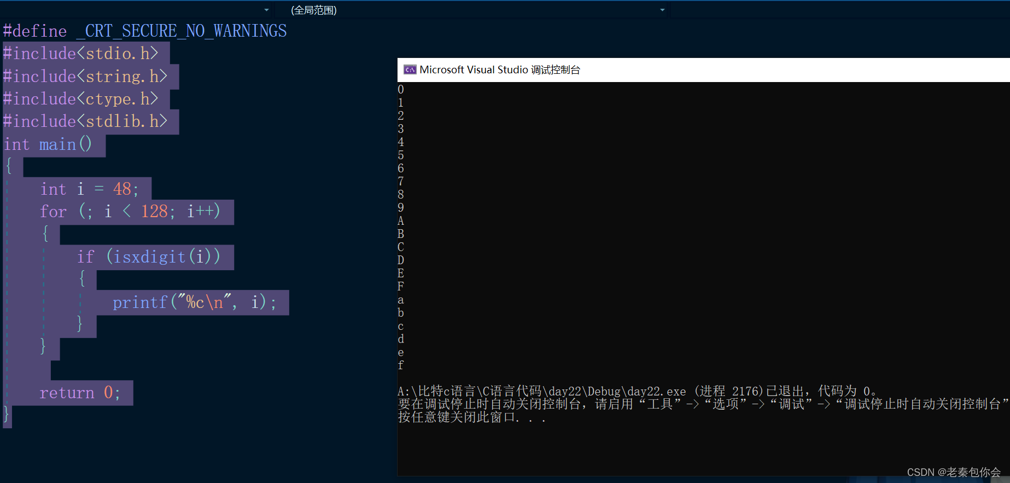This screenshot has height=483, width=1010.
Task: Click the lowercase a output line
Action: 401,299
